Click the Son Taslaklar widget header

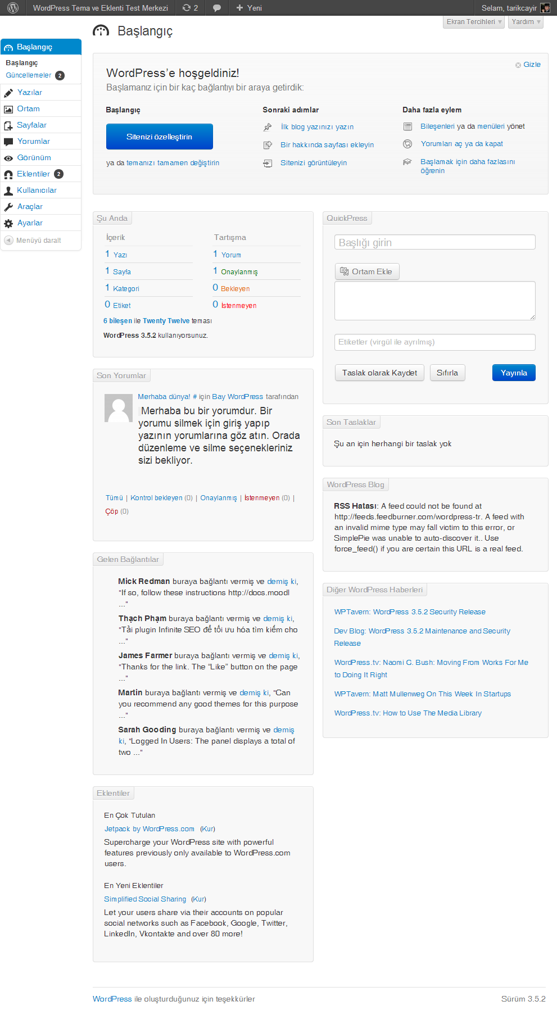tap(351, 422)
